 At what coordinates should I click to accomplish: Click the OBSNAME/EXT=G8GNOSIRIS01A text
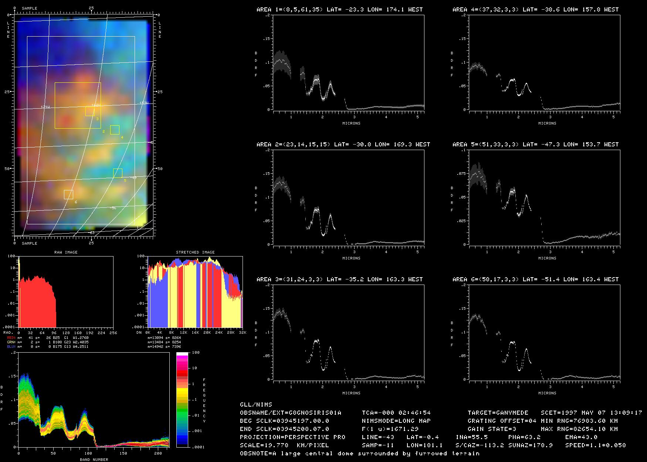tap(291, 413)
